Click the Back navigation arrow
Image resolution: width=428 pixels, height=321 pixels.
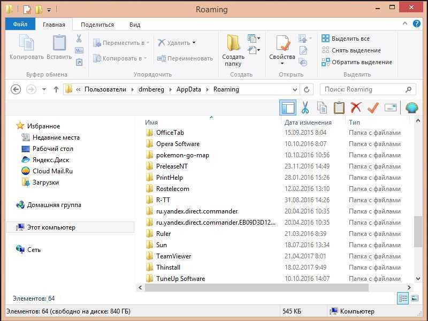(x=16, y=89)
